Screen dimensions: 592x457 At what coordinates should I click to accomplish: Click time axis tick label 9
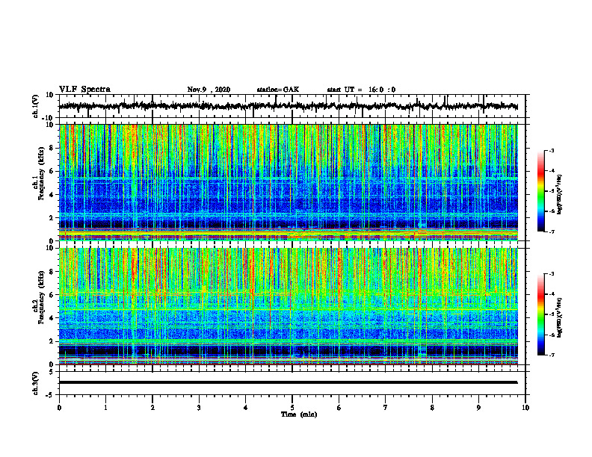coord(478,408)
